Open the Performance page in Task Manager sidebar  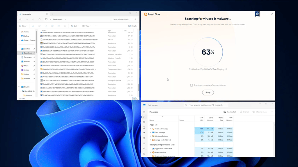pos(144,122)
